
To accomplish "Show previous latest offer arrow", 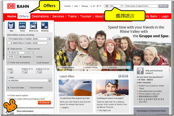I will pyautogui.click(x=120, y=76).
